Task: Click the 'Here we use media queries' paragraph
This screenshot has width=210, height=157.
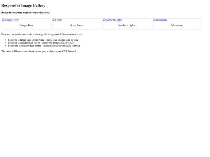Action: coord(42,35)
